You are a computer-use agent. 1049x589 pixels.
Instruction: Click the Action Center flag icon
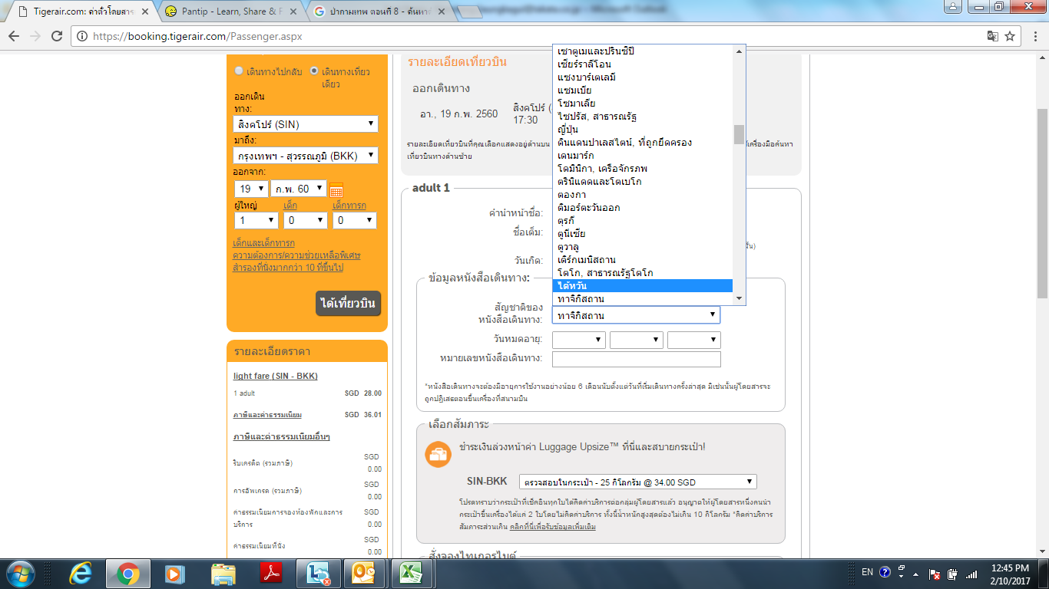coord(935,574)
